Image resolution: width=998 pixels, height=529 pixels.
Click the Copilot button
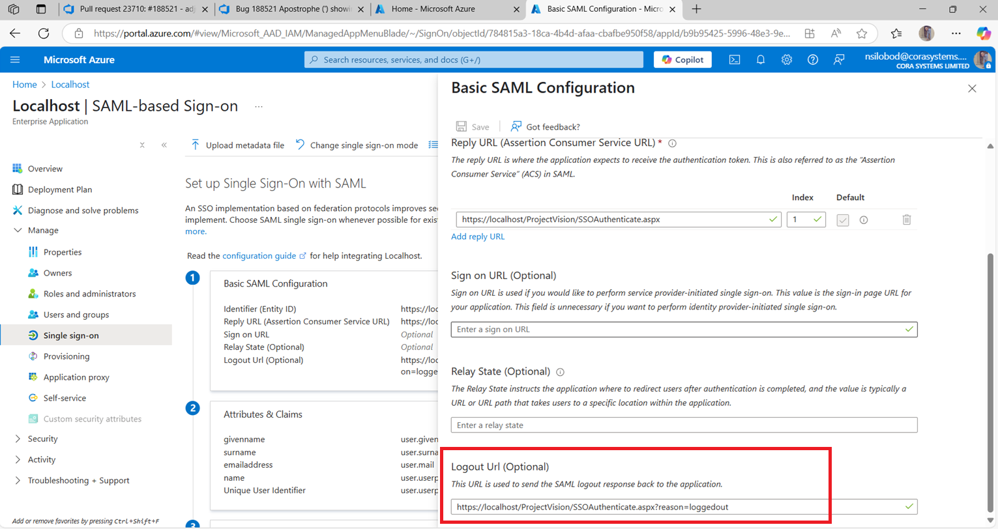coord(682,59)
